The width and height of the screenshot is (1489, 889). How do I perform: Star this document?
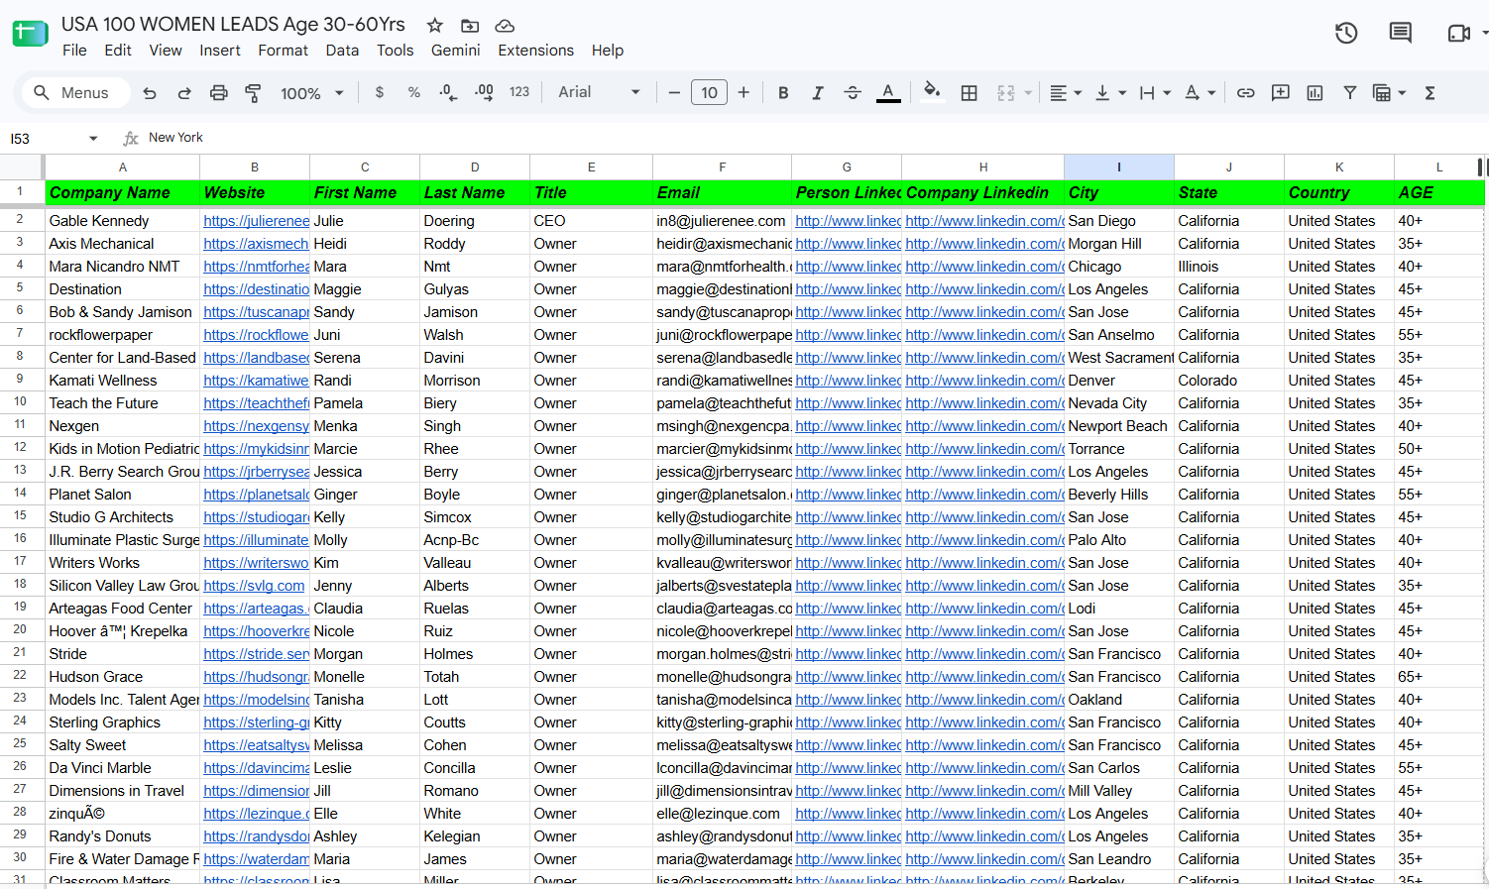tap(435, 26)
